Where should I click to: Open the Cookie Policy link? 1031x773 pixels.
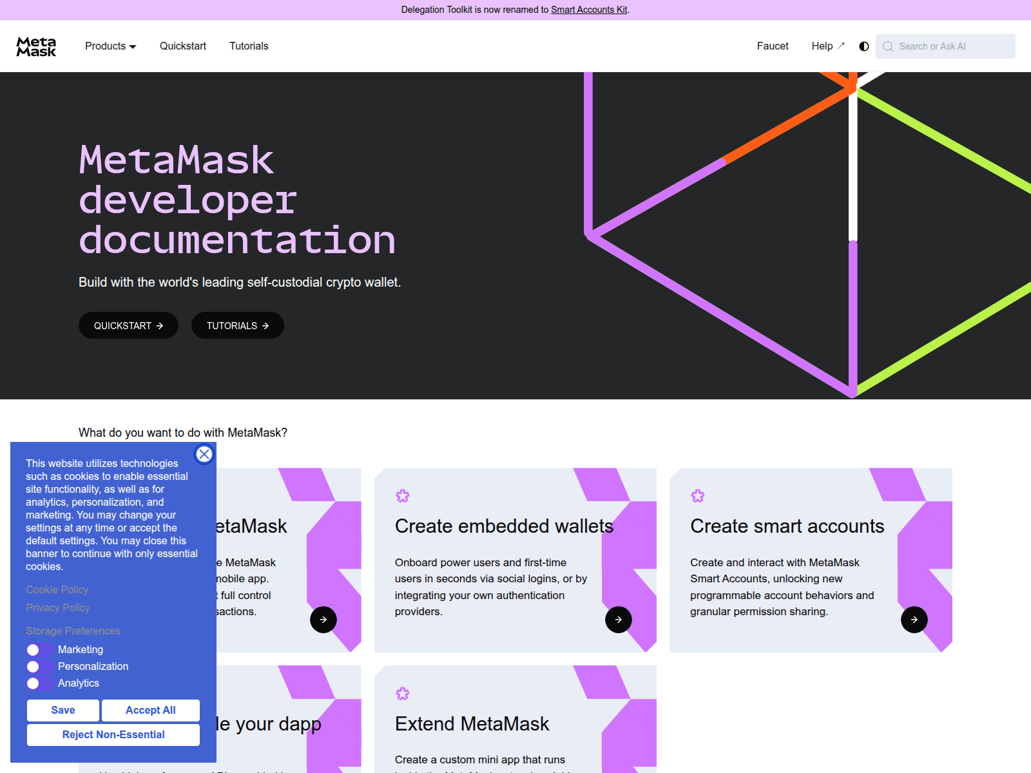[57, 590]
